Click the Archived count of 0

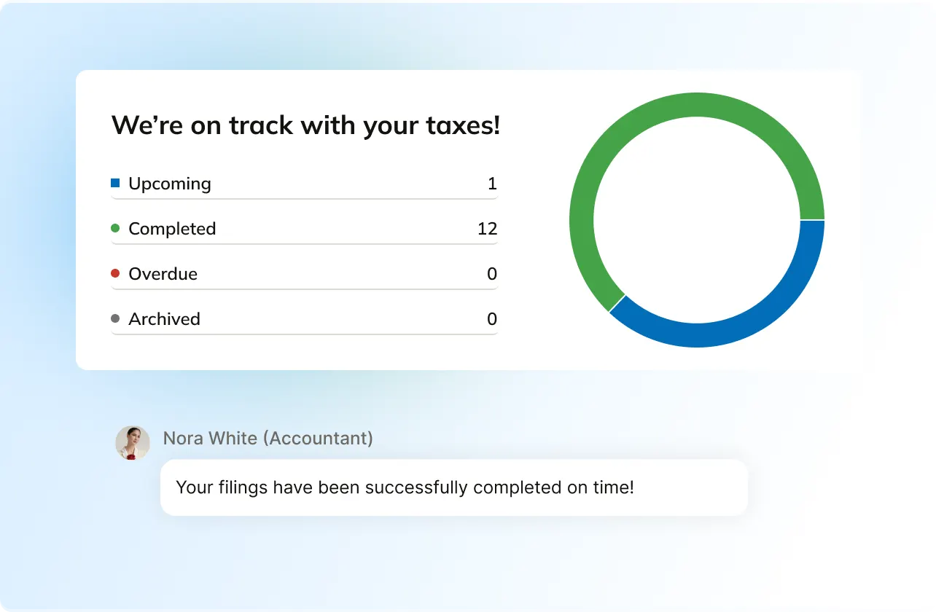point(492,319)
